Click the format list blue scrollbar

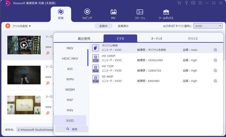(x=88, y=57)
